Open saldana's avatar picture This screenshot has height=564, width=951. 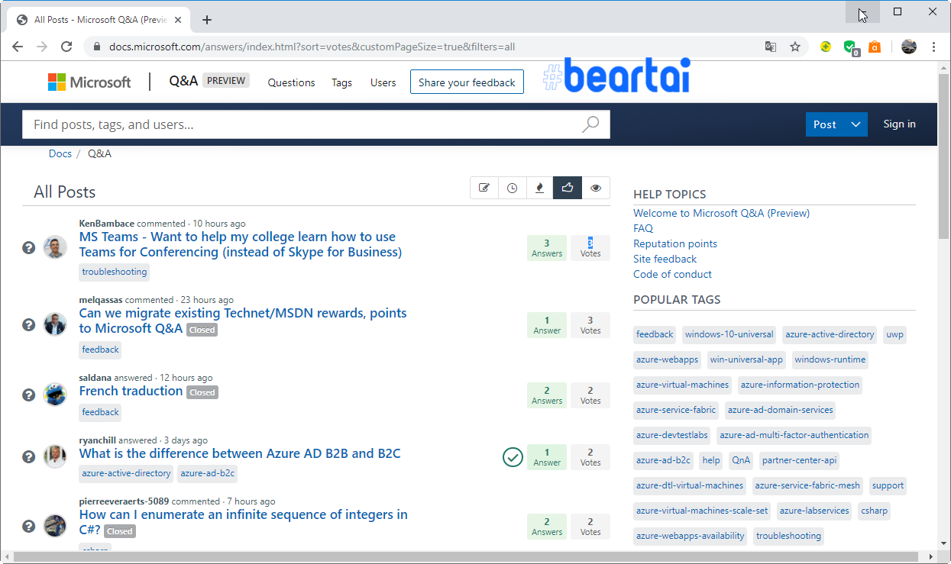pos(55,394)
